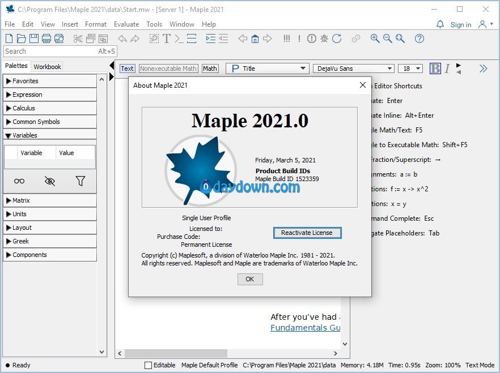500x373 pixels.
Task: Open the File menu
Action: pyautogui.click(x=10, y=24)
